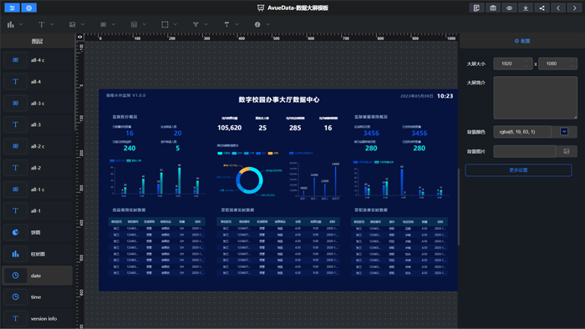Toggle the ruler eye visibility icon
The width and height of the screenshot is (585, 329).
79,37
